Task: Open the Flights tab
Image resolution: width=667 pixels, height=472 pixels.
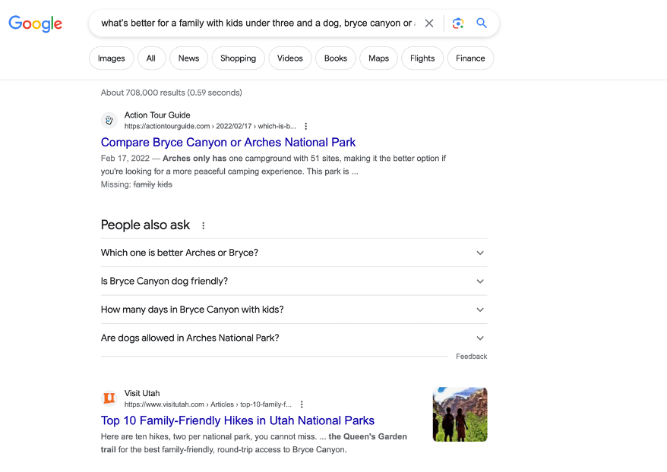Action: coord(422,58)
